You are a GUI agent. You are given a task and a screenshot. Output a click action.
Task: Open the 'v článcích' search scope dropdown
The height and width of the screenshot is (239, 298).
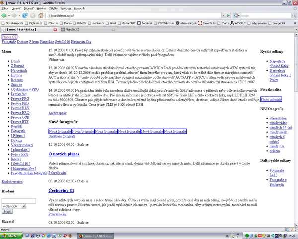point(23,206)
